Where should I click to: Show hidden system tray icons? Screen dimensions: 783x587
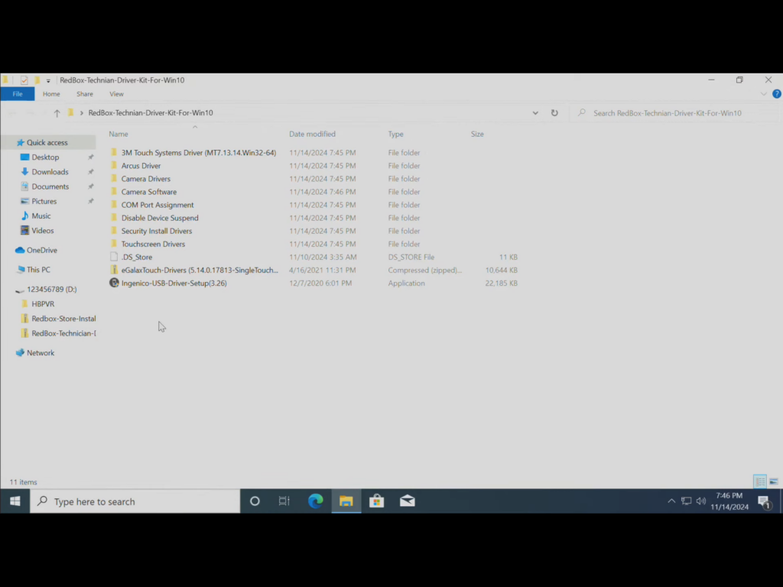click(x=671, y=501)
